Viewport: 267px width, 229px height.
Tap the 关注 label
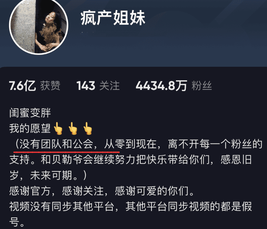[x=110, y=86]
